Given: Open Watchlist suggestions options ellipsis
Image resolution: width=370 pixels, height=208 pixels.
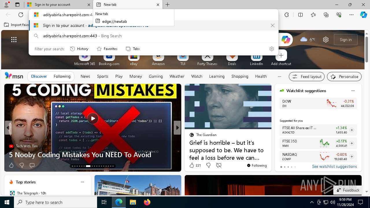Looking at the screenshot, I should click(x=353, y=91).
